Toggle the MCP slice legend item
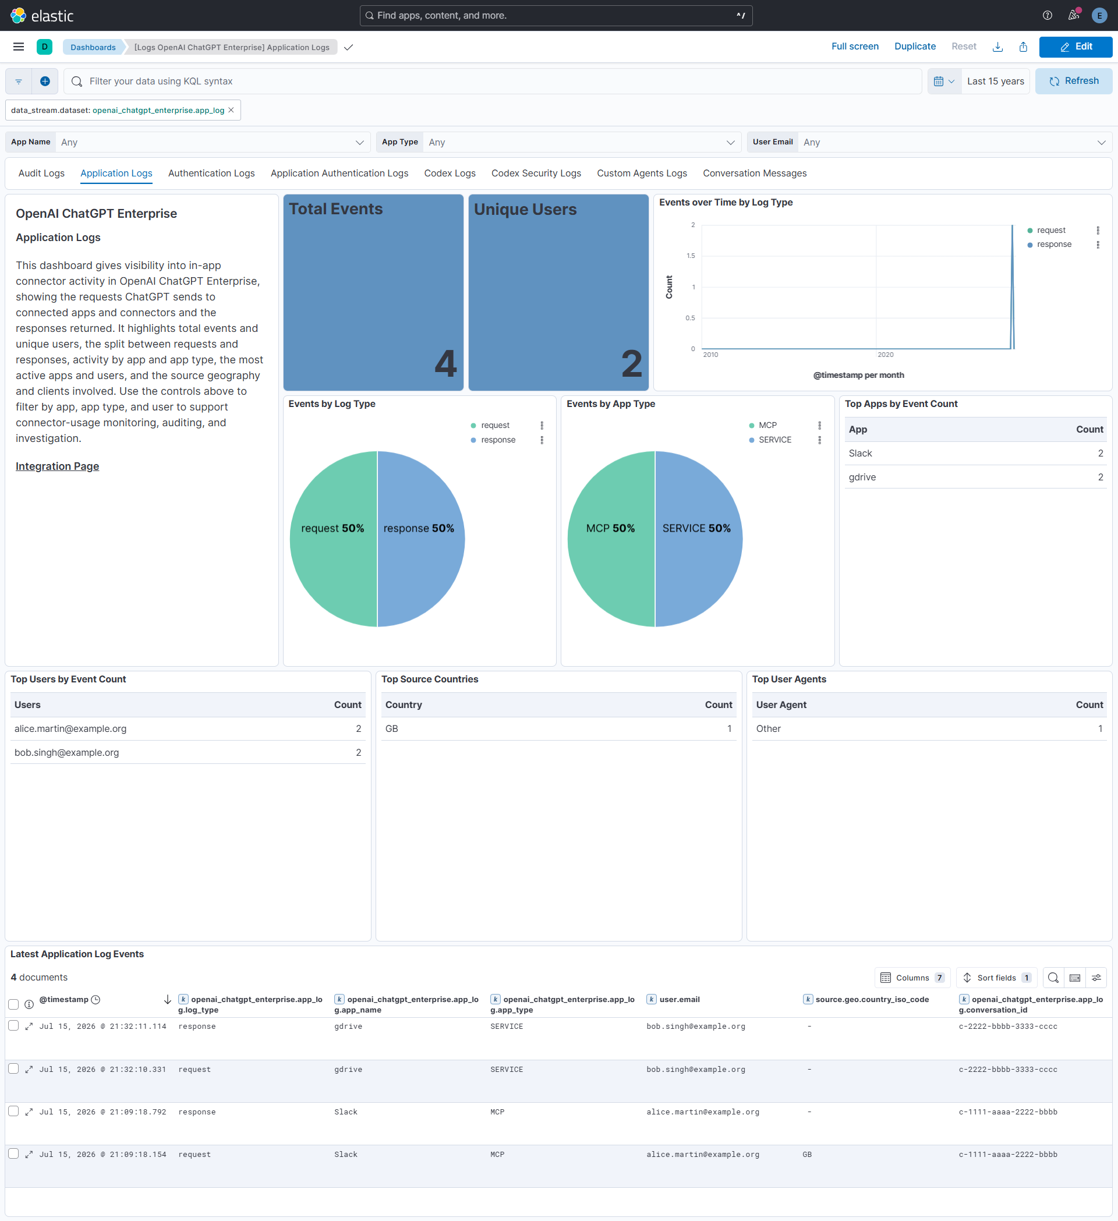The width and height of the screenshot is (1118, 1221). click(767, 426)
